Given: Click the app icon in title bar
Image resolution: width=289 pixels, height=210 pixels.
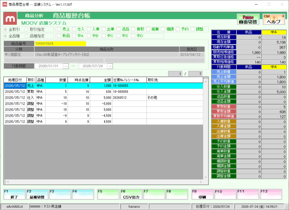Looking at the screenshot, I should (5, 4).
